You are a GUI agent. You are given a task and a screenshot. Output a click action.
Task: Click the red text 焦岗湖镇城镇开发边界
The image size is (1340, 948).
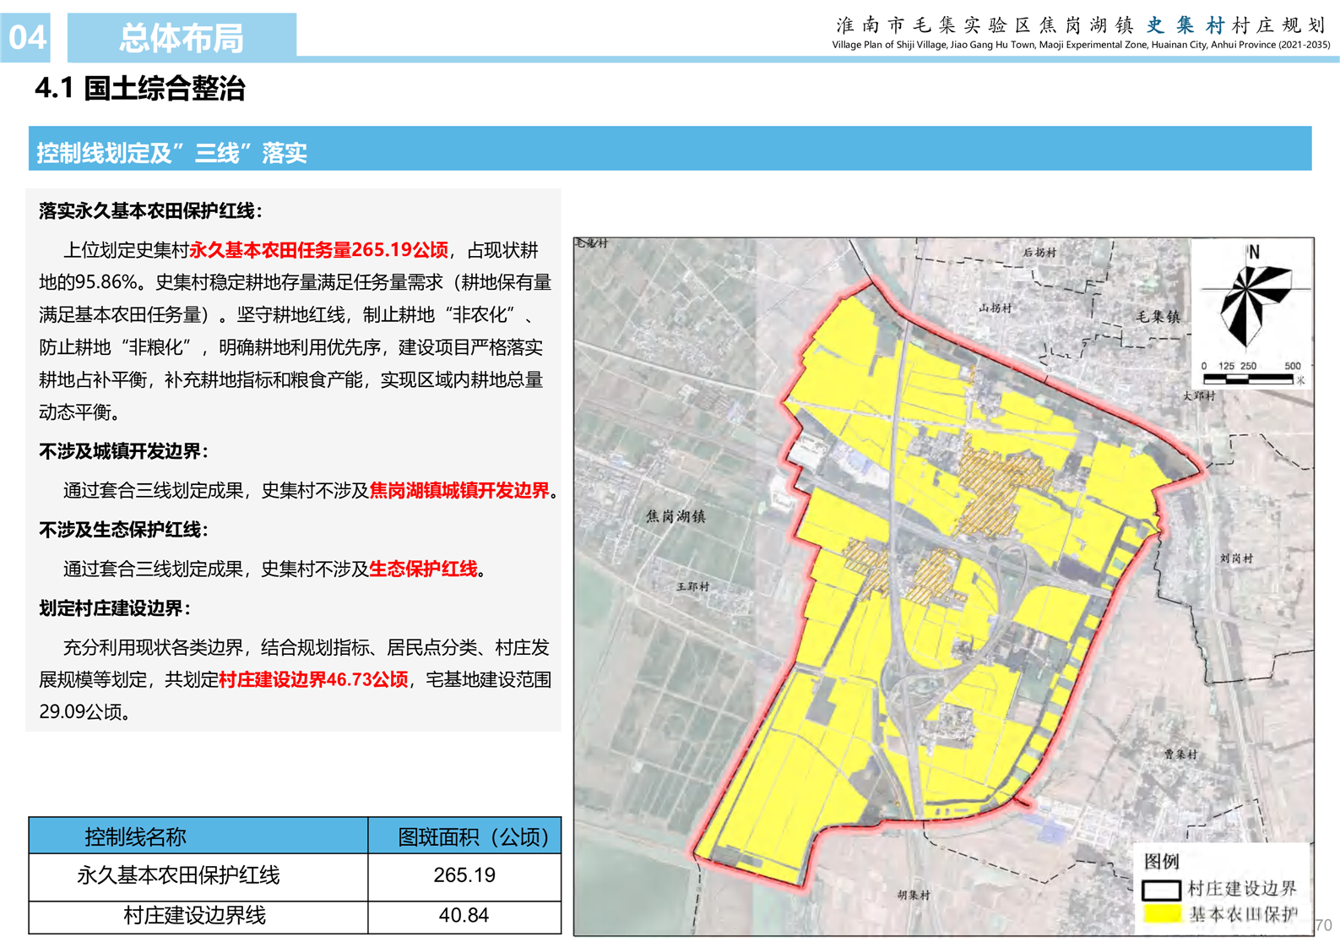point(459,491)
